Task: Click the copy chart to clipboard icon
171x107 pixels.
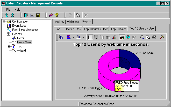Action: tap(61, 37)
